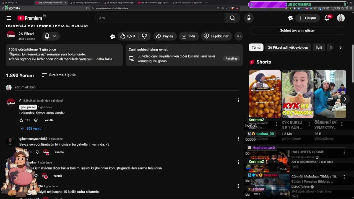354x199 pixels.
Task: Open more actions menu beside Teşekkürler
Action: point(239,36)
